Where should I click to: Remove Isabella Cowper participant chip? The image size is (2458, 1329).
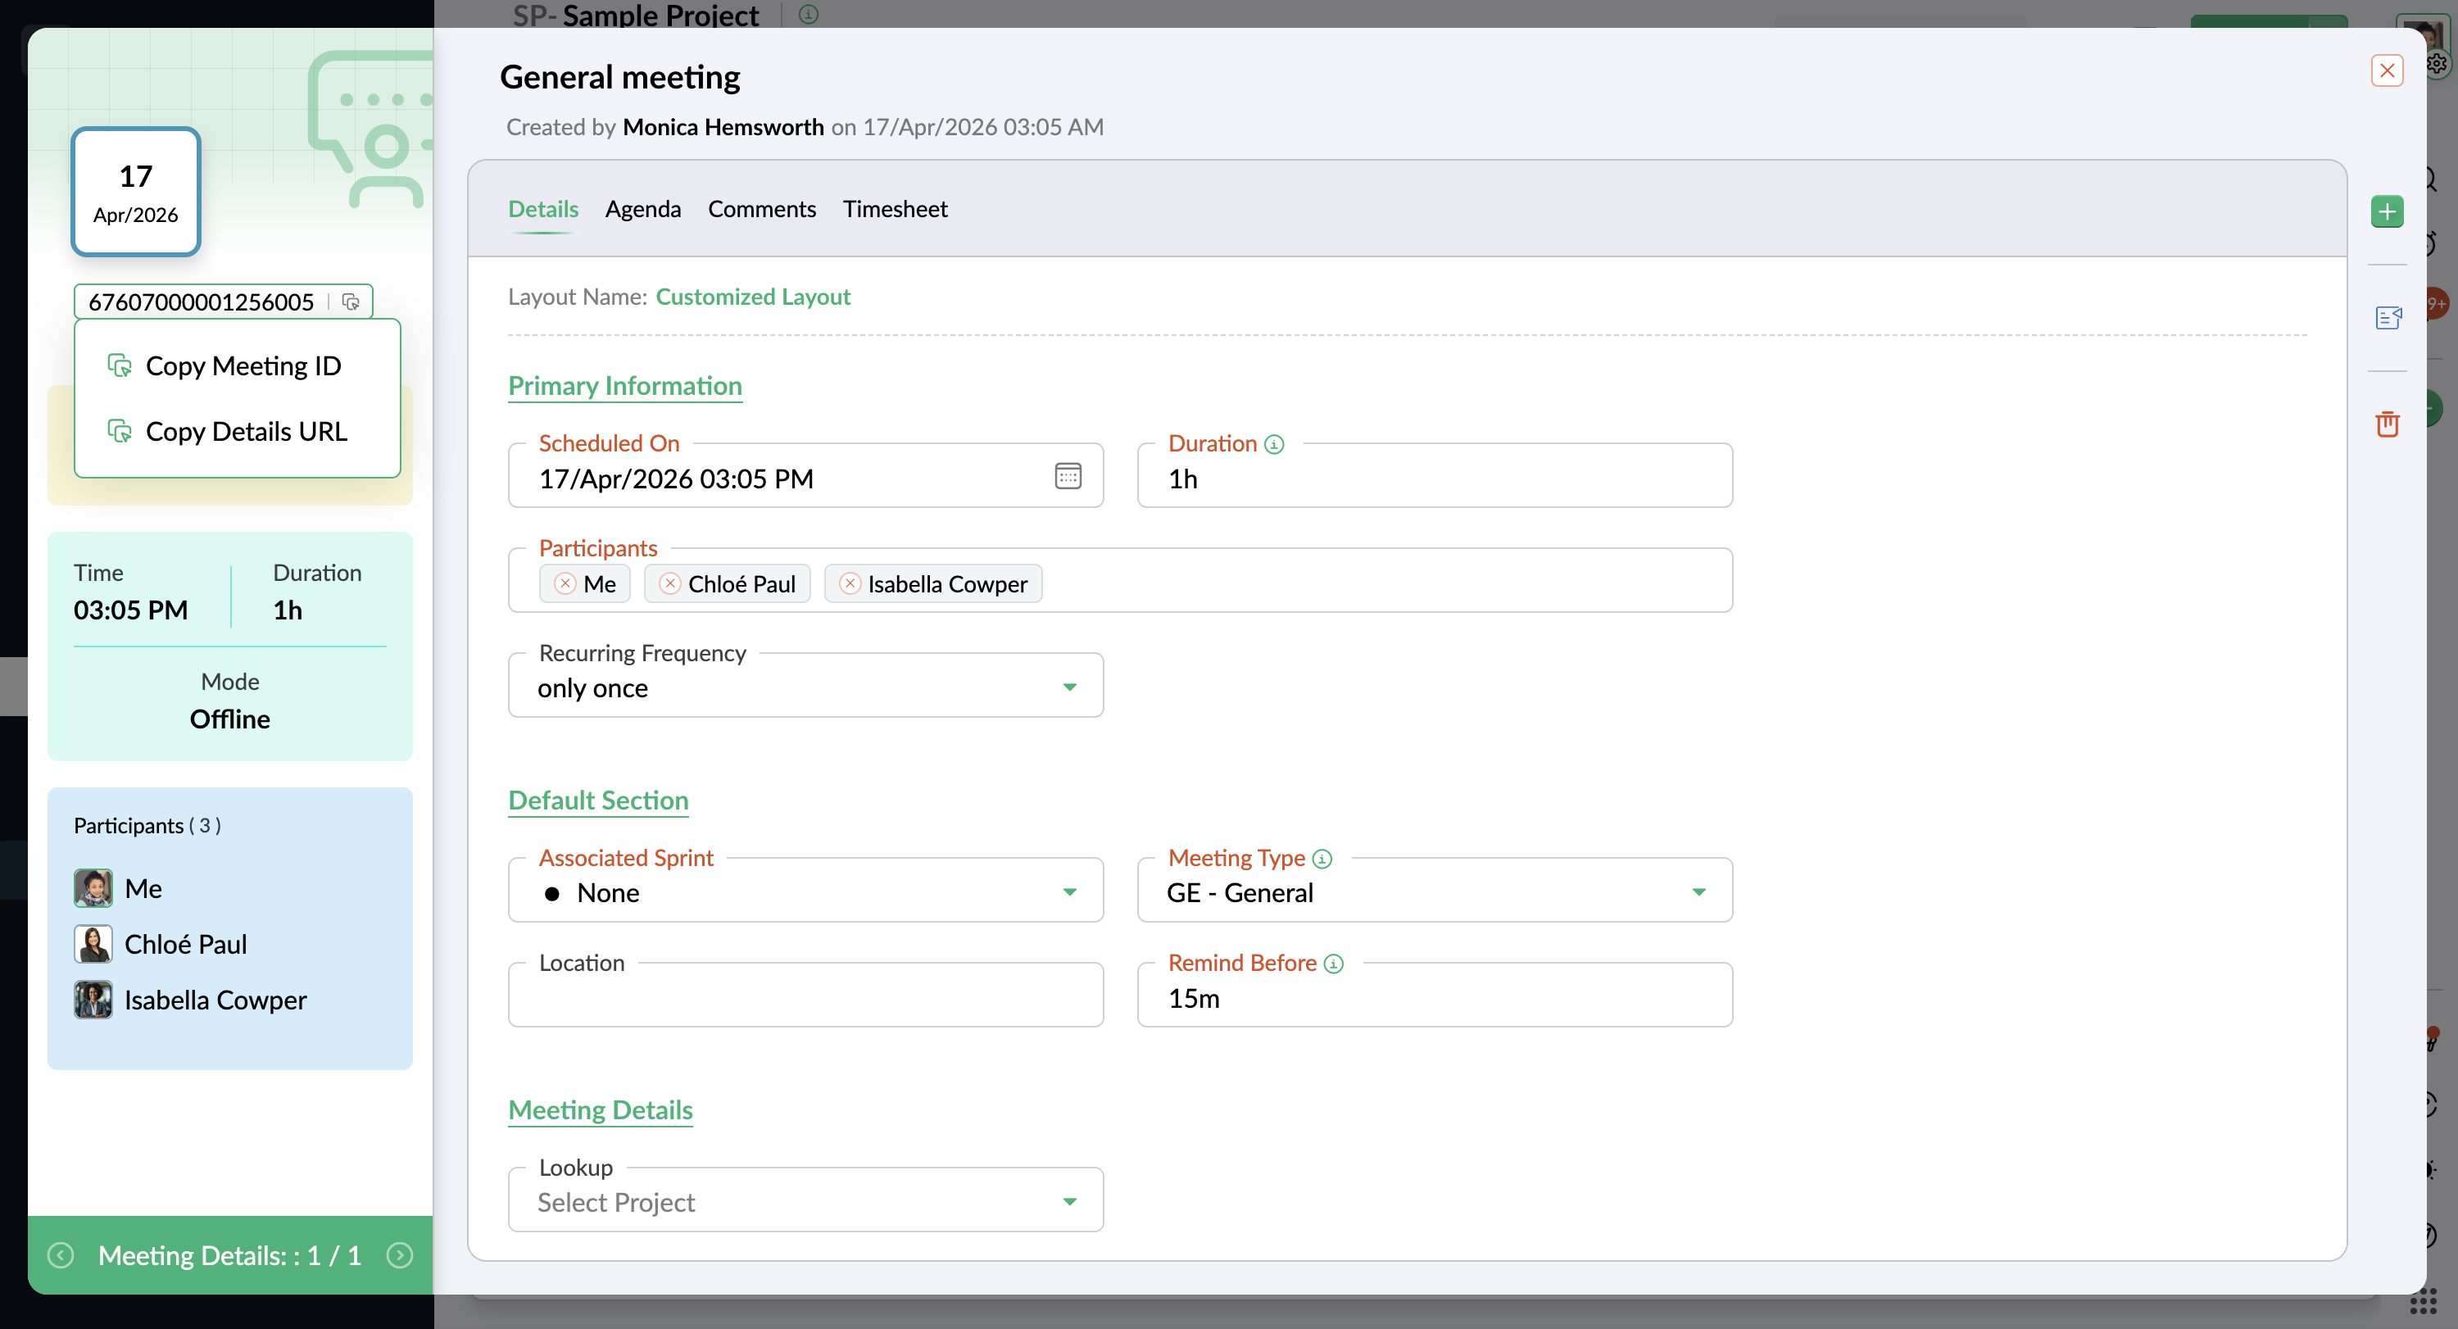coord(849,584)
